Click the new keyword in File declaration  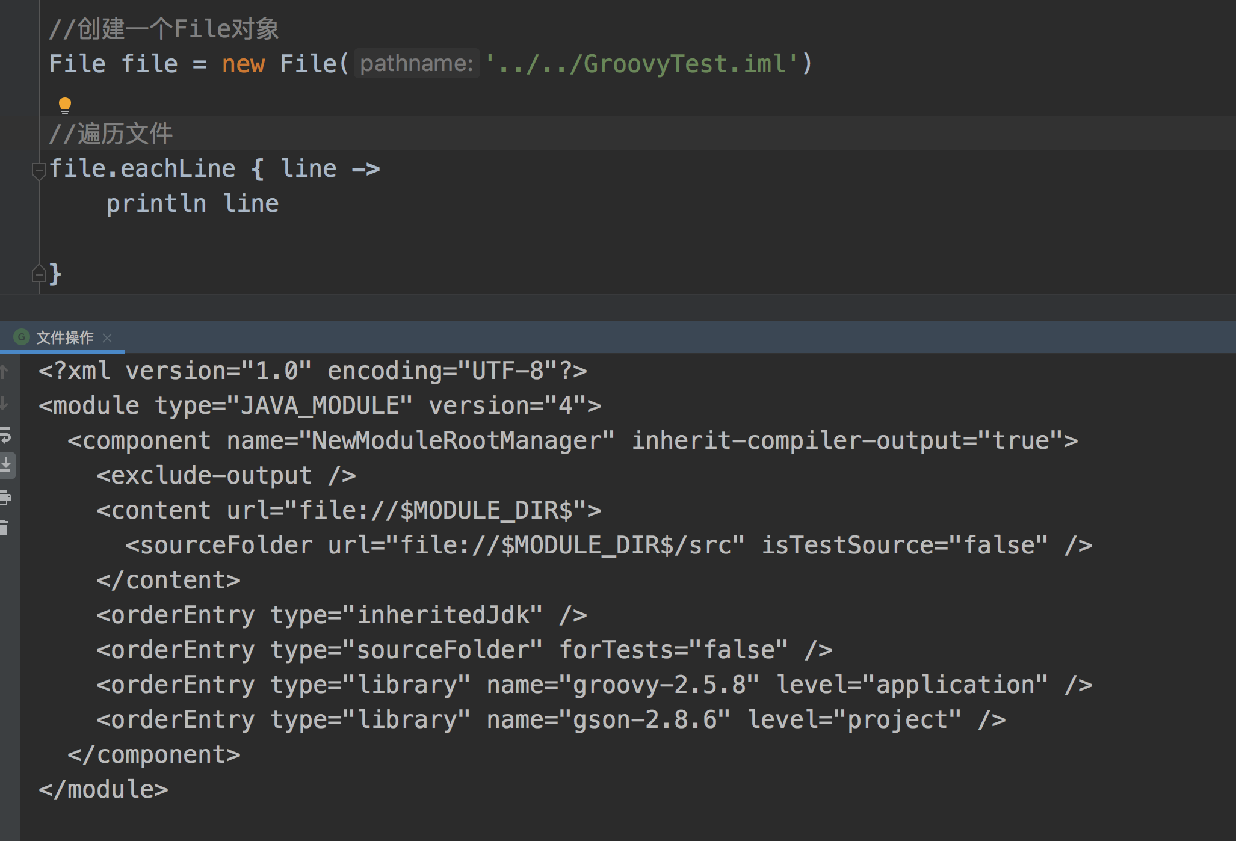tap(243, 63)
